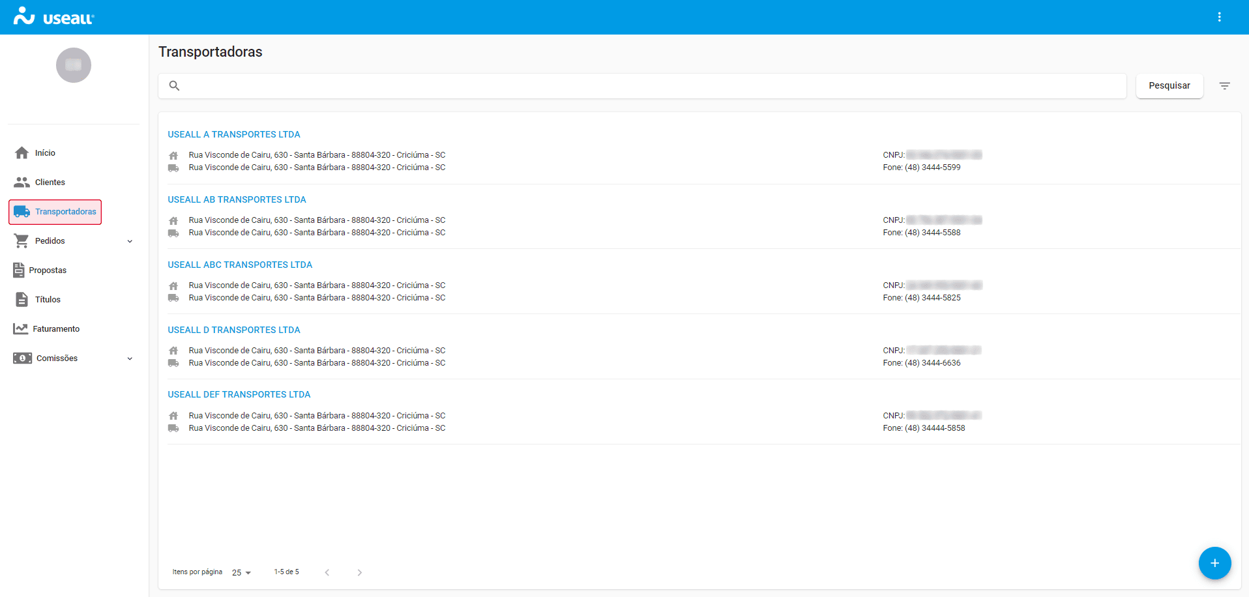Click phone (48) 3444-5825
This screenshot has width=1249, height=597.
[x=932, y=298]
